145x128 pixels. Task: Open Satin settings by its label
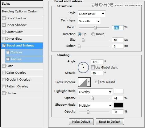tap(10, 66)
